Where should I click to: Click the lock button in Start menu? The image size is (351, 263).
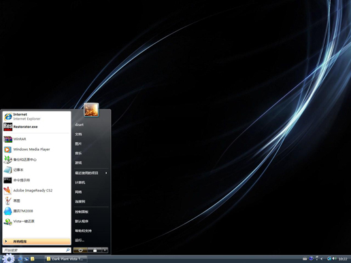click(95, 250)
